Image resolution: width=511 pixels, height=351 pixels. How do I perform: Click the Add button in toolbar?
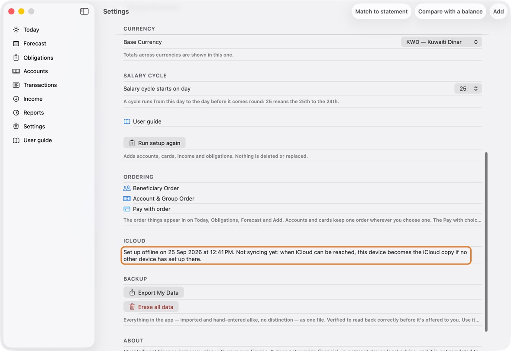point(498,11)
